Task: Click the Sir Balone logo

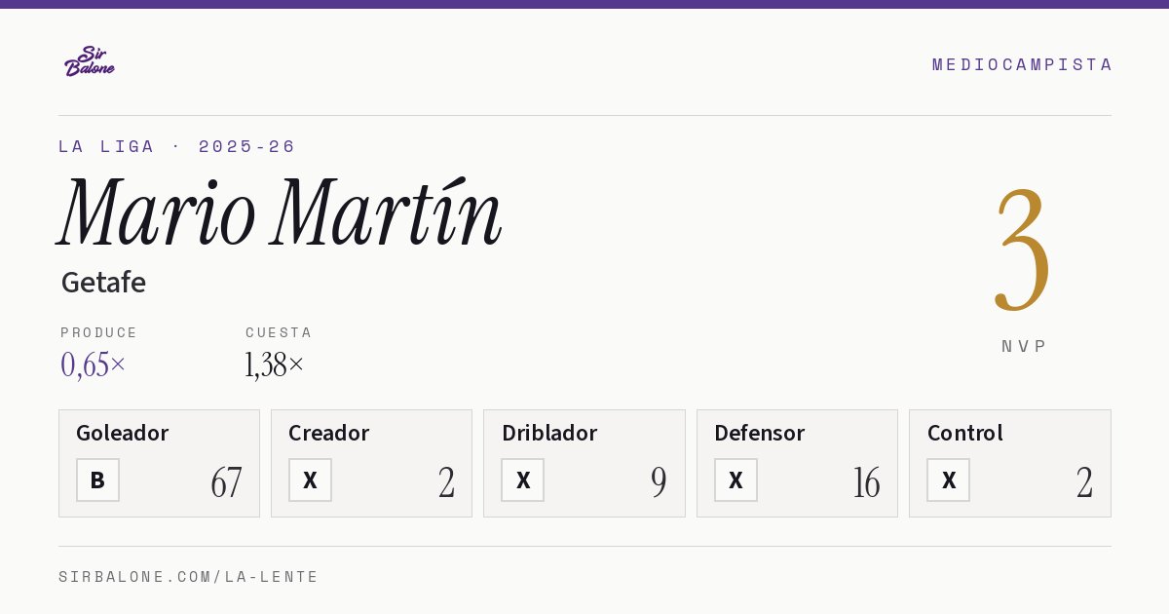Action: click(x=90, y=61)
